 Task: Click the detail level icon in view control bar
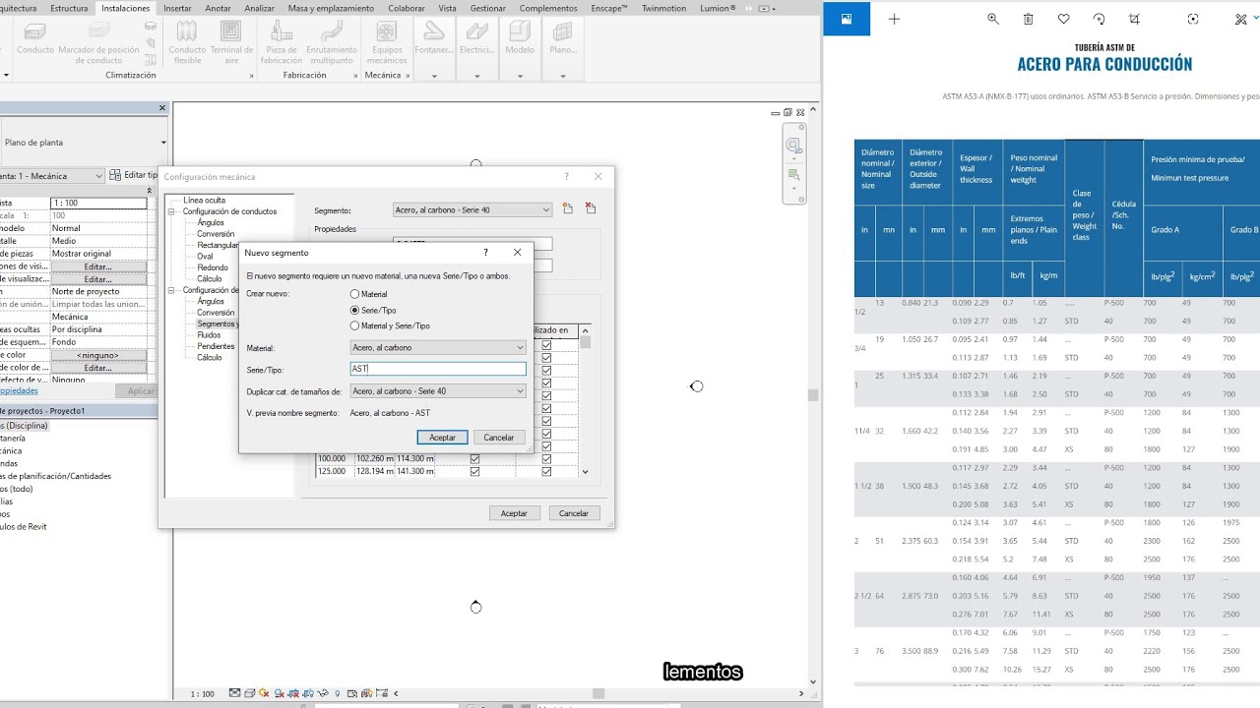point(234,693)
